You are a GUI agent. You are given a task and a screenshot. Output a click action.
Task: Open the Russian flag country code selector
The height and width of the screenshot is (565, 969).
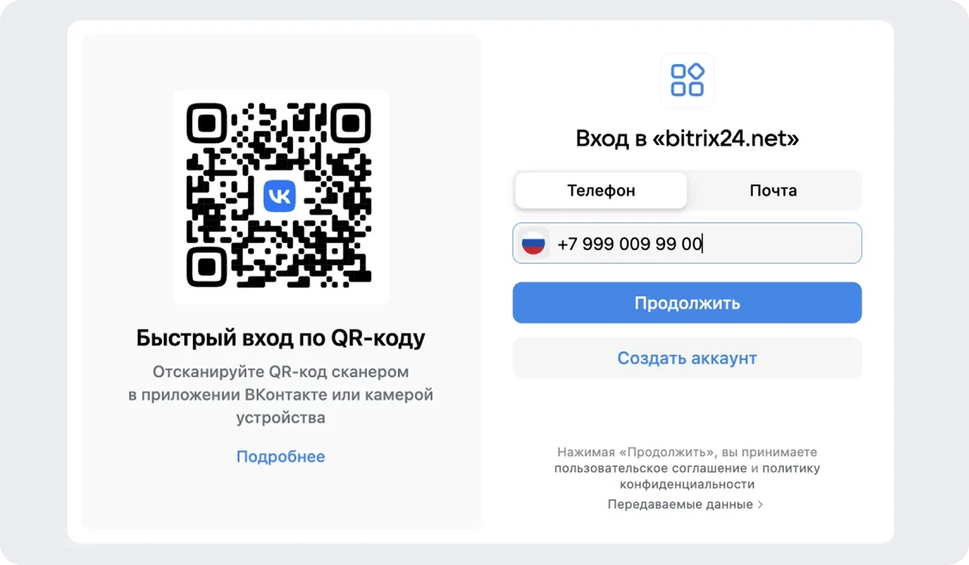coord(534,243)
